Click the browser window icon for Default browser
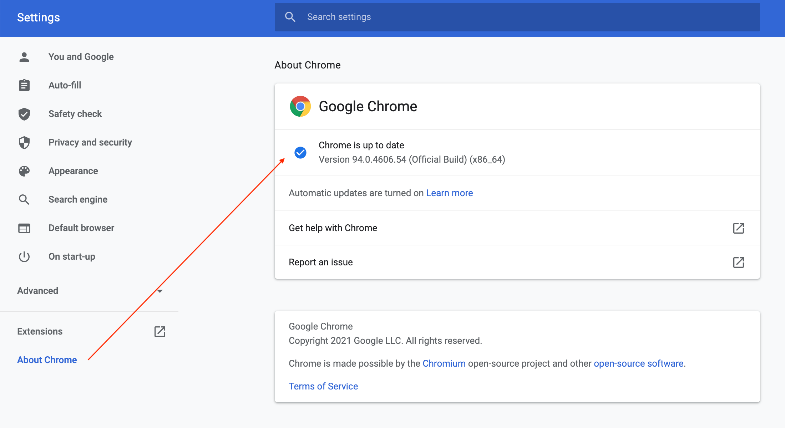The height and width of the screenshot is (428, 785). pyautogui.click(x=24, y=228)
